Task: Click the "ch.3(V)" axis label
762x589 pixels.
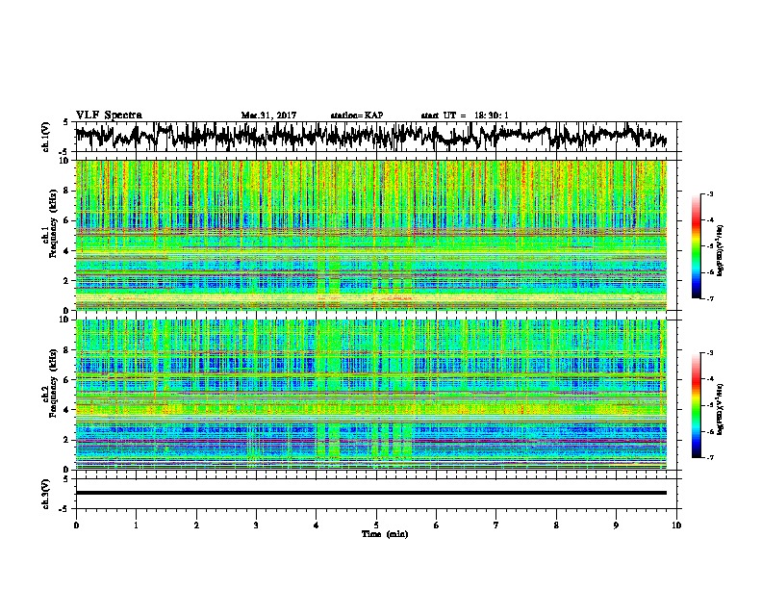Action: [x=46, y=494]
